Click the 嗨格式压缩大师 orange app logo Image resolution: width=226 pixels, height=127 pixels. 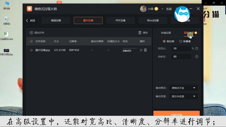[x=29, y=9]
